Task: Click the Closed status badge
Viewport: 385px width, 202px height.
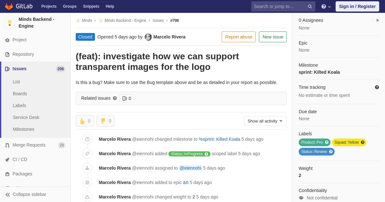Action: (x=85, y=37)
